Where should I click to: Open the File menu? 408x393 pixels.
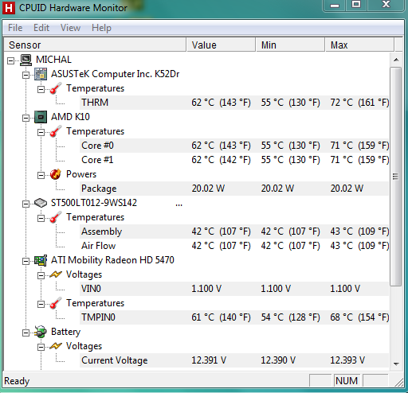tap(15, 28)
